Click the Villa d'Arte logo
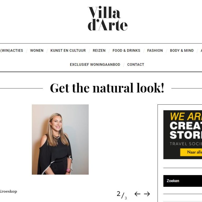 [x=108, y=18]
